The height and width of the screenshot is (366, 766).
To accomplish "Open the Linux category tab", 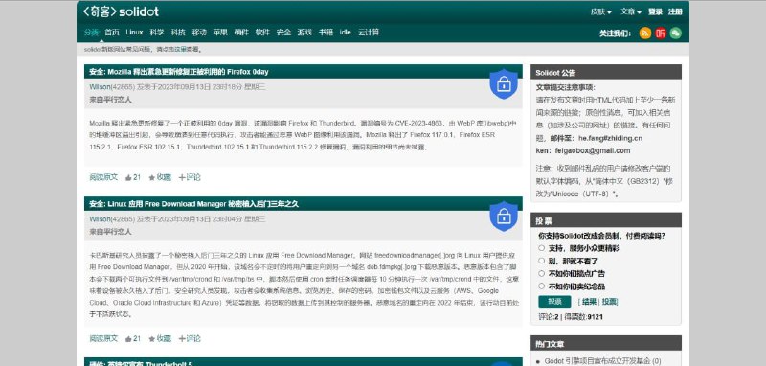I will pyautogui.click(x=134, y=33).
